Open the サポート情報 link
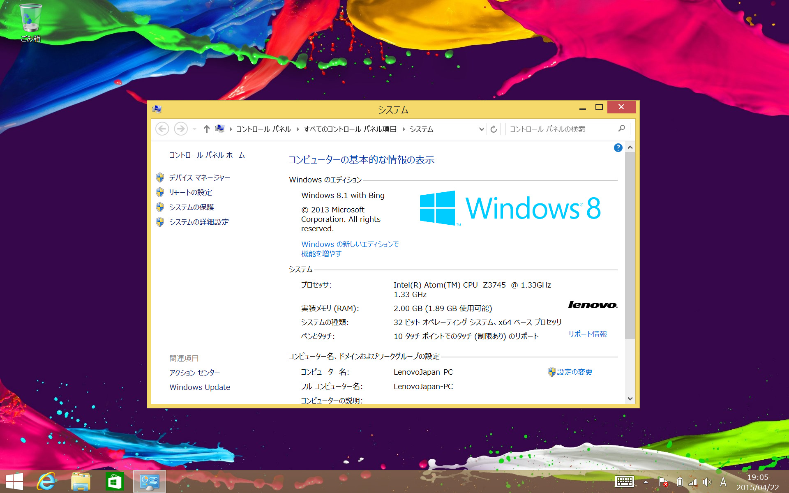789x493 pixels. coord(588,334)
